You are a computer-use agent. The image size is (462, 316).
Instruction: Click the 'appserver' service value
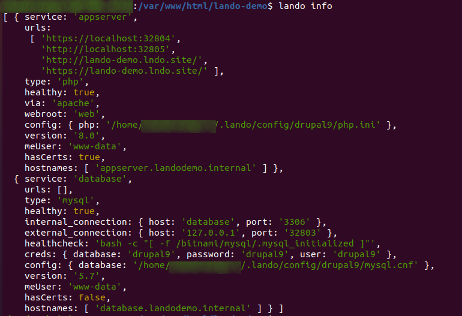click(x=103, y=17)
